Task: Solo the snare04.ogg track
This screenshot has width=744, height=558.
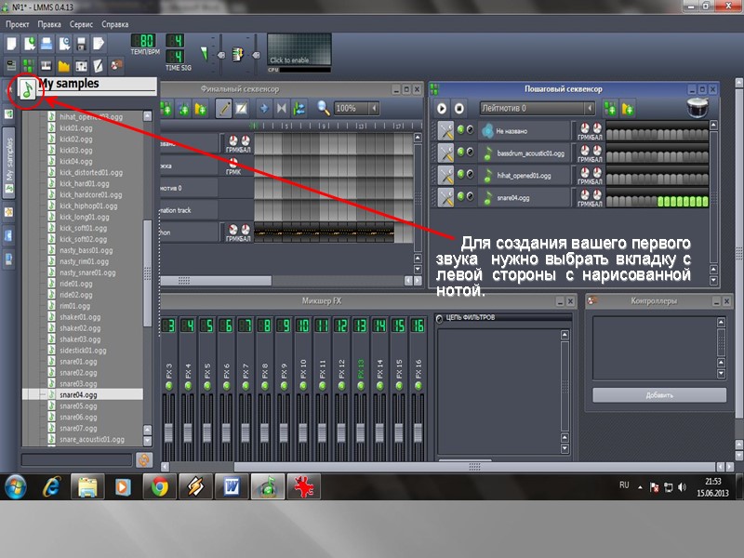Action: coord(470,196)
